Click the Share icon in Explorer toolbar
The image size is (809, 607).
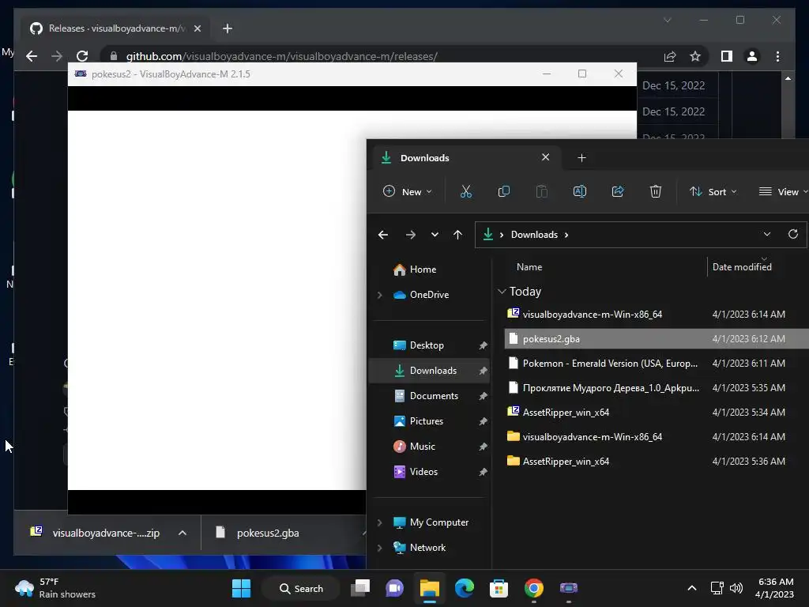[618, 191]
